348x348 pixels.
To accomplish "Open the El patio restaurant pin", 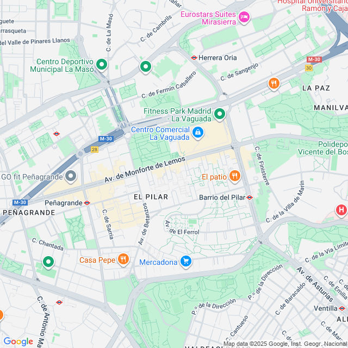I will point(234,176).
